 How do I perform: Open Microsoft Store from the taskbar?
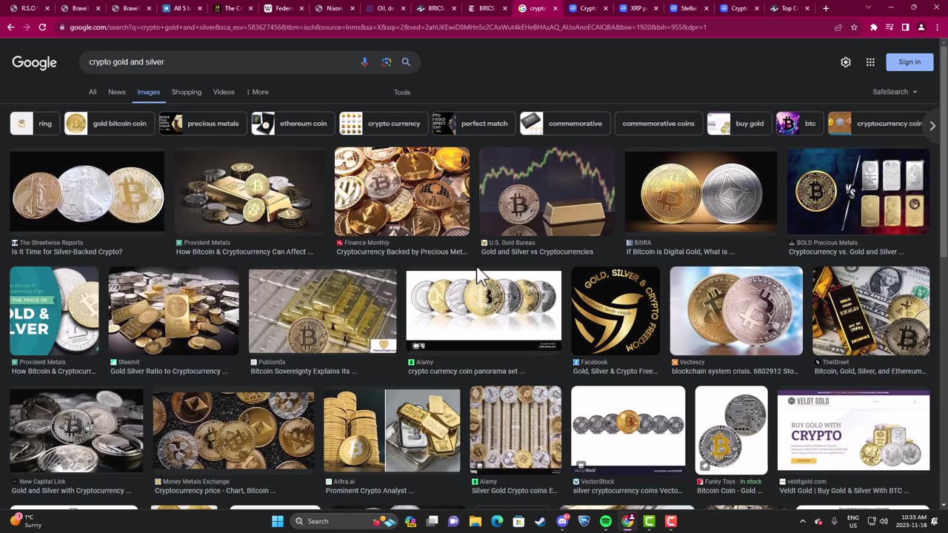[519, 521]
